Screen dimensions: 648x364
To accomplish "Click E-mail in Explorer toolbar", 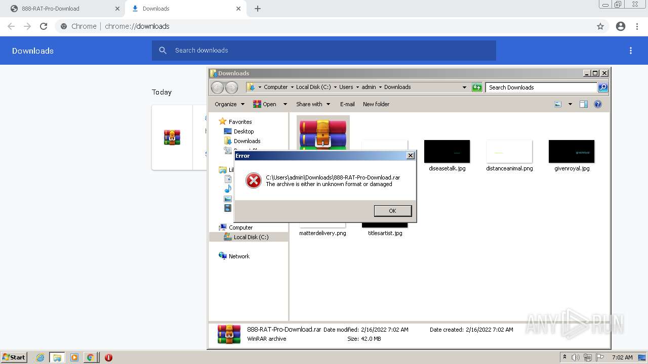I will point(347,104).
